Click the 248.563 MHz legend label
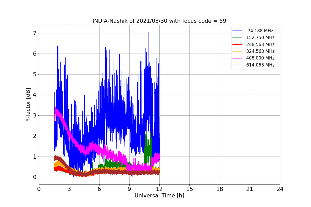Screen dimensions: 311x207 [260, 45]
